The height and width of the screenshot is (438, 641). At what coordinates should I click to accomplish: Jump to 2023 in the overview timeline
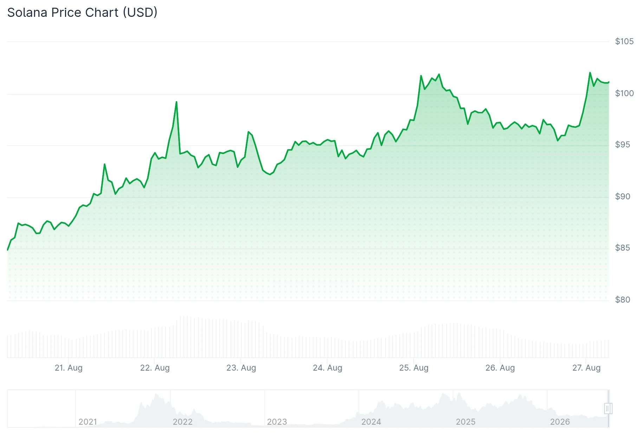[277, 422]
